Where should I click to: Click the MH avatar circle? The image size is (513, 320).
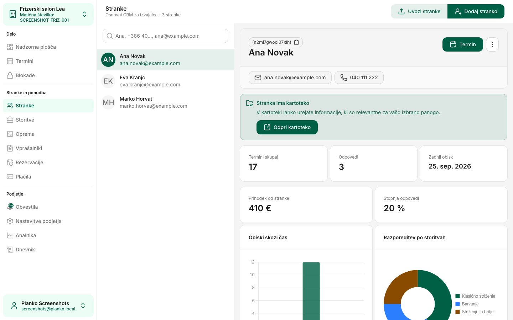[x=108, y=102]
